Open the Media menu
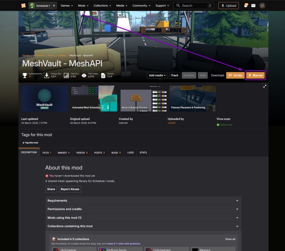This screenshot has width=285, height=251. (x=122, y=6)
